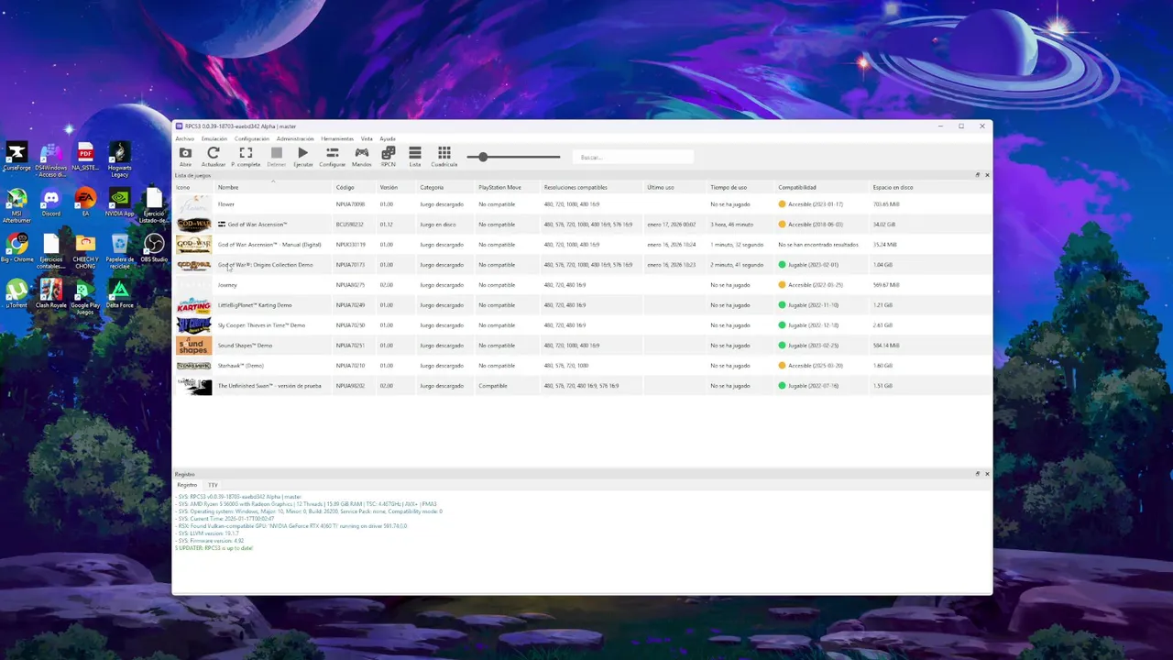Select the Registro log tab

click(x=187, y=485)
